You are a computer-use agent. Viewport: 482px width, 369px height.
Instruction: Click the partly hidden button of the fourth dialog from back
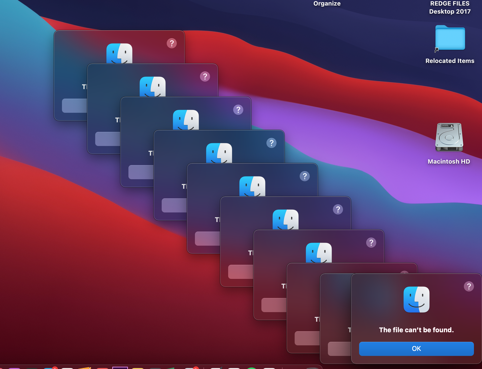174,205
